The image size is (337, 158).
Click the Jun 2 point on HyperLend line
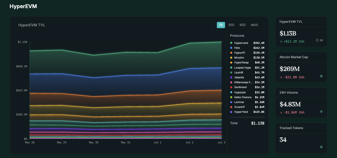click(x=189, y=43)
